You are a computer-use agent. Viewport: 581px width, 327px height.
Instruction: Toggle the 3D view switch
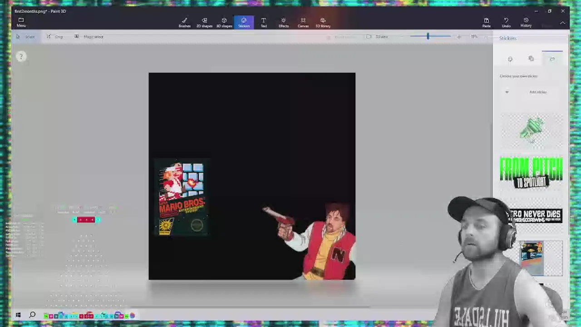tap(377, 37)
